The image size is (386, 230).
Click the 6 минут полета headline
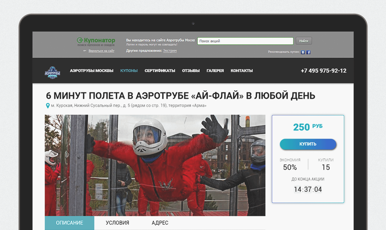point(181,96)
